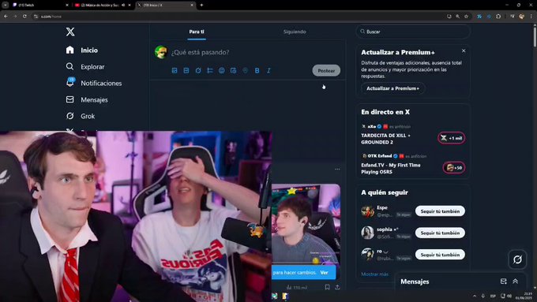The height and width of the screenshot is (302, 537).
Task: Go to Inicio home in the sidebar
Action: (x=82, y=50)
